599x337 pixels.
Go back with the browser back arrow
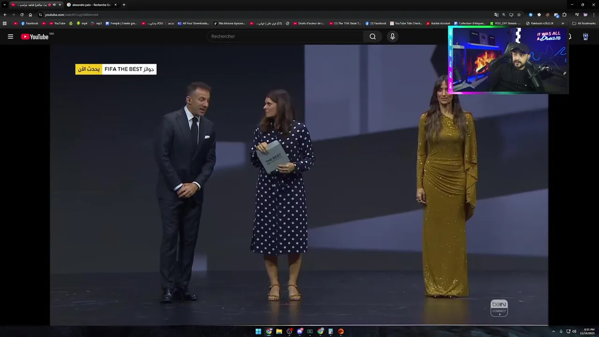click(x=5, y=15)
